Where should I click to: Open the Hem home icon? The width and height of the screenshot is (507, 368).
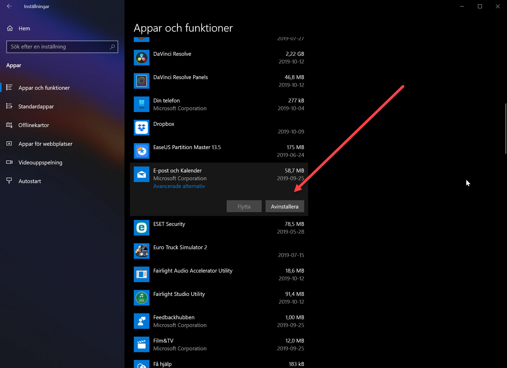point(10,28)
